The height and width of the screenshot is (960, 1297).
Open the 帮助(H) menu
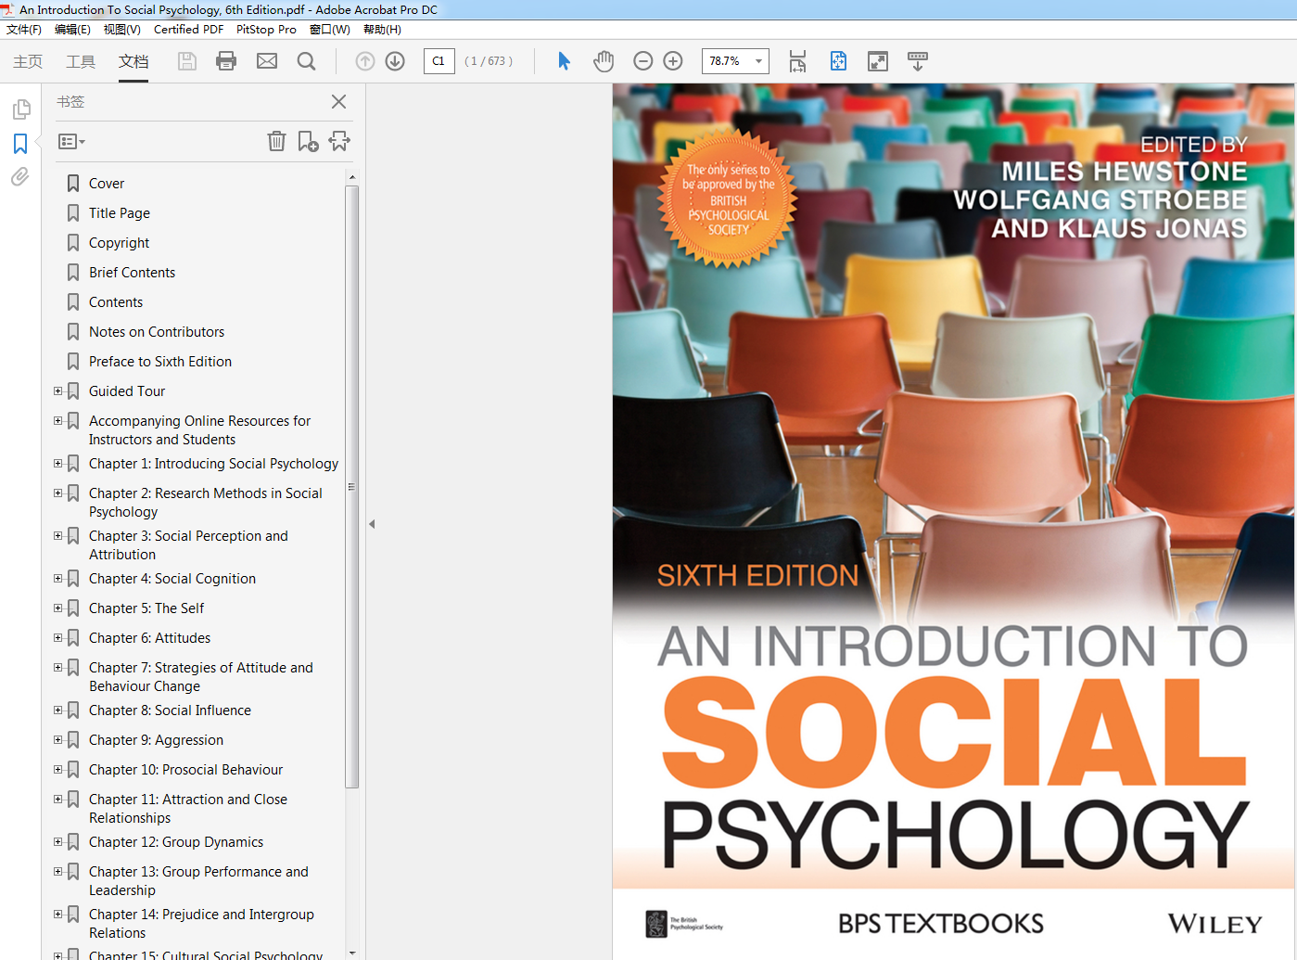click(x=382, y=30)
